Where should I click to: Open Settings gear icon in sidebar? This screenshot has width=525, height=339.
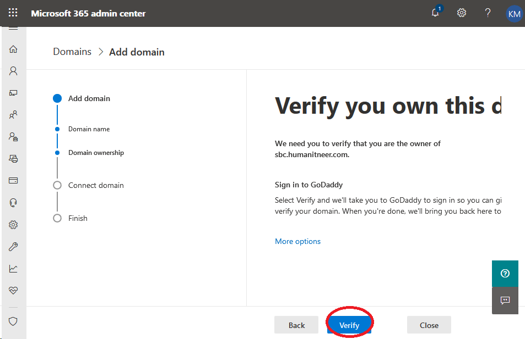click(13, 224)
